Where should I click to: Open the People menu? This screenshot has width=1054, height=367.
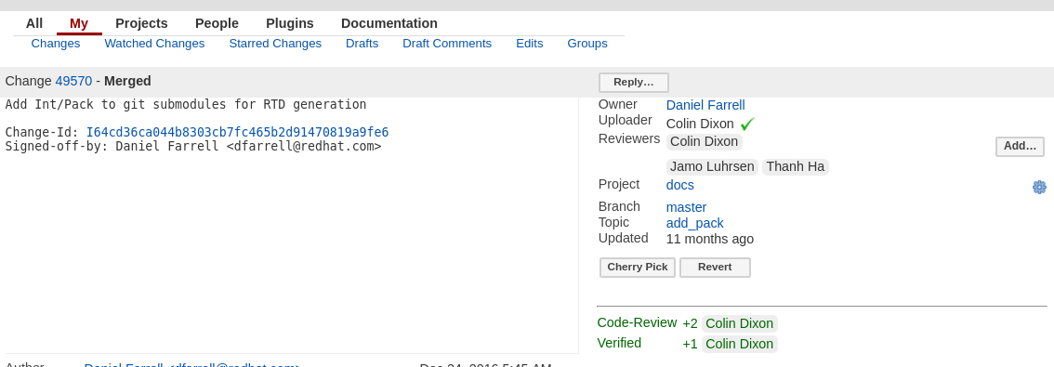217,23
